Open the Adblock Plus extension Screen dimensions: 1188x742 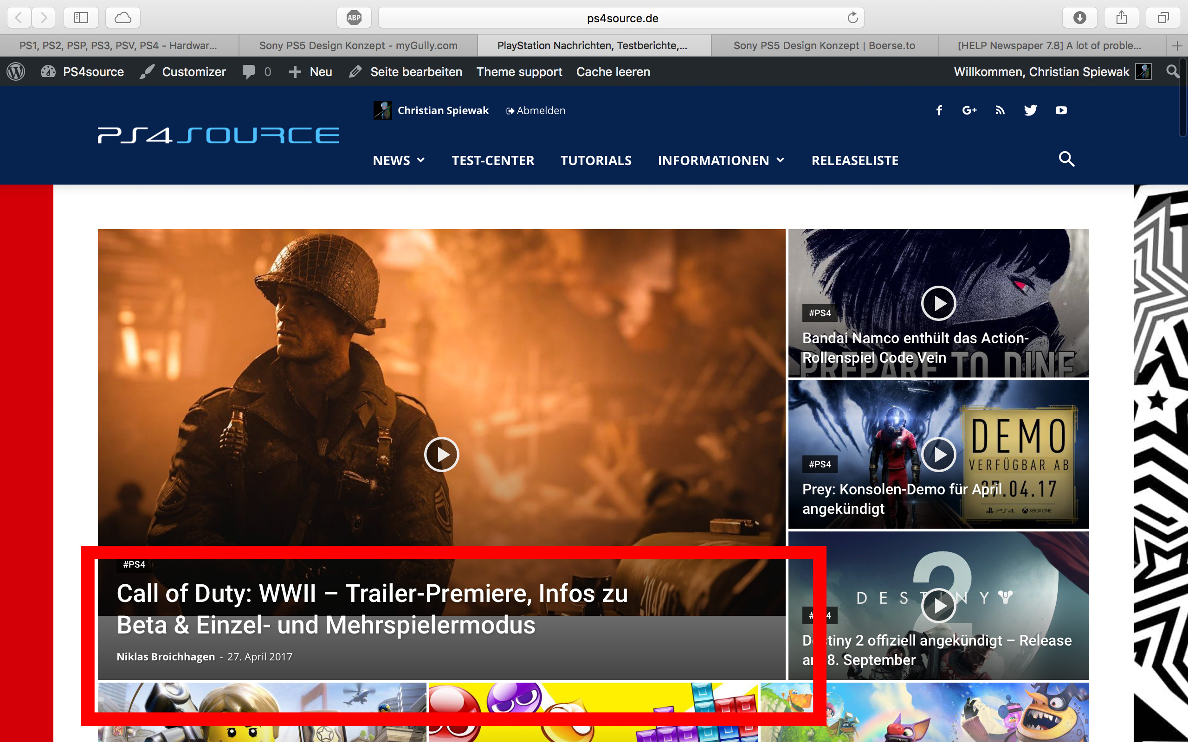pos(354,18)
